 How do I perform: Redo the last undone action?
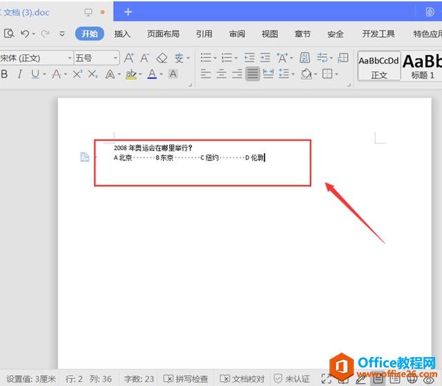45,34
